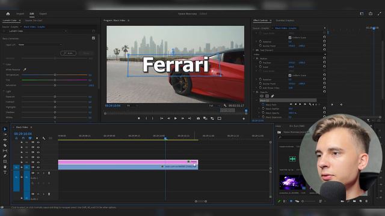Viewport: 385px width, 216px height.
Task: Open the Program monitor zoom level dropdown
Action: (x=132, y=106)
